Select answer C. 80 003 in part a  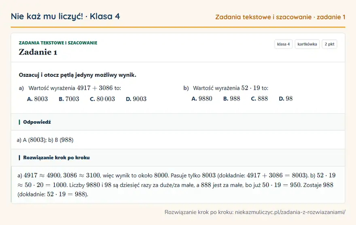[102, 99]
